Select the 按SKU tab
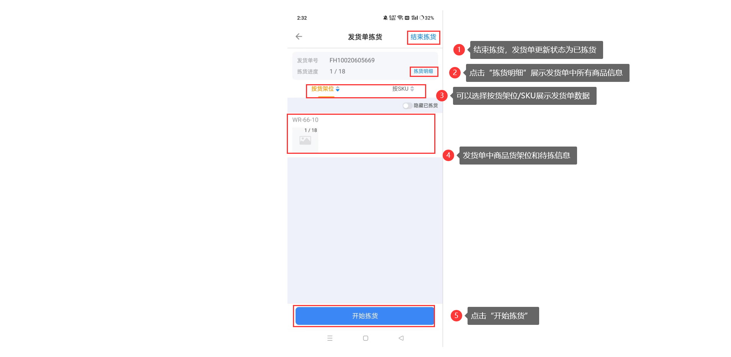The height and width of the screenshot is (357, 731). (x=400, y=89)
